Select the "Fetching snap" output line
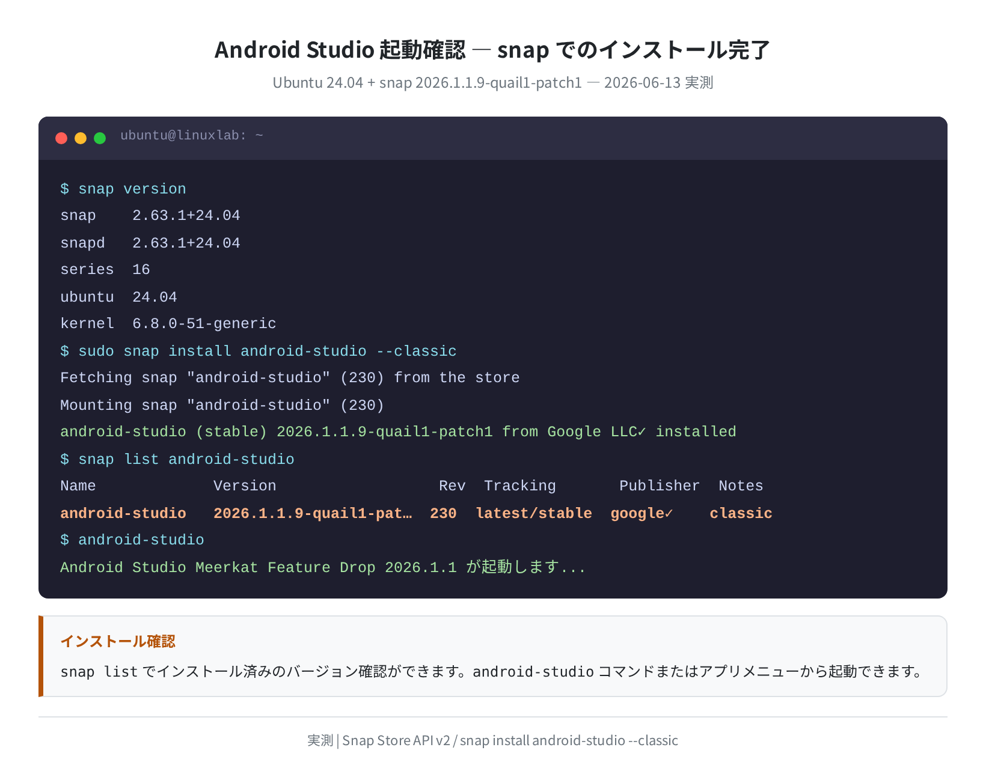The image size is (986, 774). tap(290, 378)
